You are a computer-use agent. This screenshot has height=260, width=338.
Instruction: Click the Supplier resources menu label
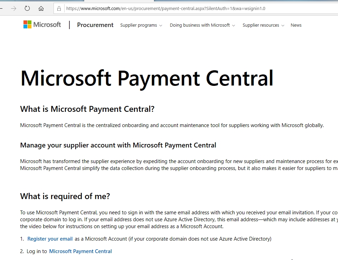coord(261,25)
